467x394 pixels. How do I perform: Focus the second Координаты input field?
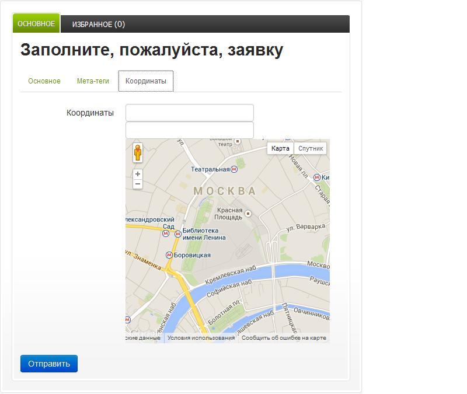click(x=190, y=130)
